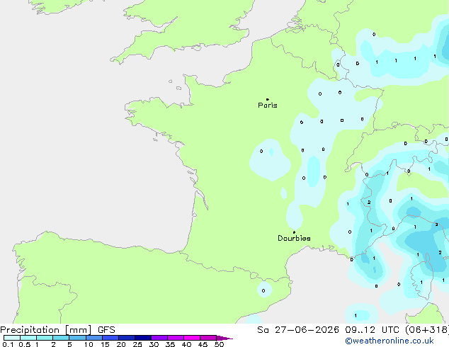Pick the 40–45 mm pink legend swatch
Image resolution: width=449 pixels, height=347 pixels.
click(x=192, y=338)
